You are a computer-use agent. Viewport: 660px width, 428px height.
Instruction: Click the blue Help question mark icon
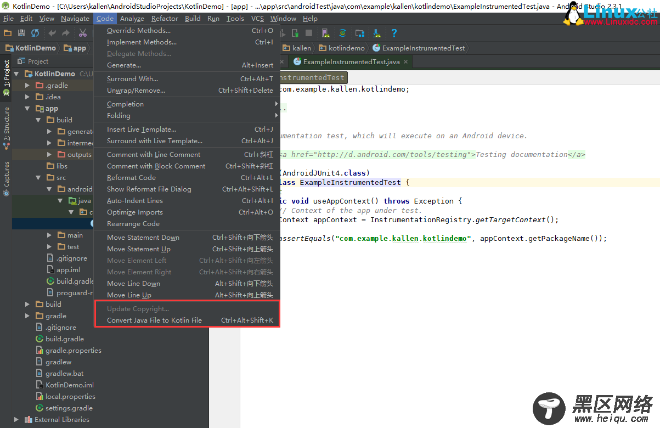394,33
